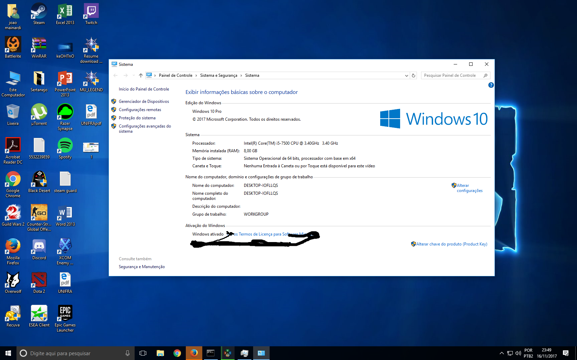Open Excel 2013 desktop icon
The height and width of the screenshot is (360, 577).
click(65, 14)
